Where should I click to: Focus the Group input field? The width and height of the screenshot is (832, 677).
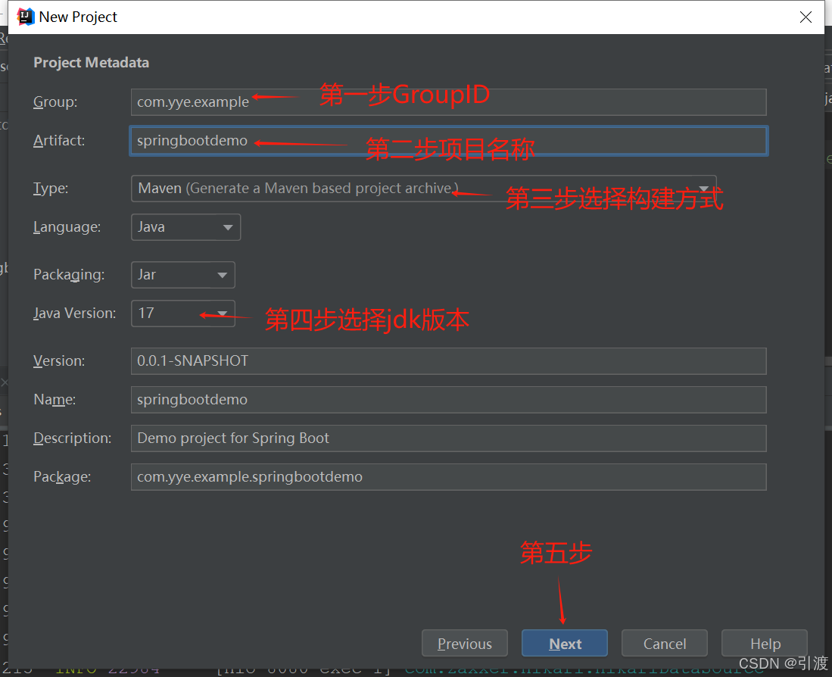coord(448,102)
